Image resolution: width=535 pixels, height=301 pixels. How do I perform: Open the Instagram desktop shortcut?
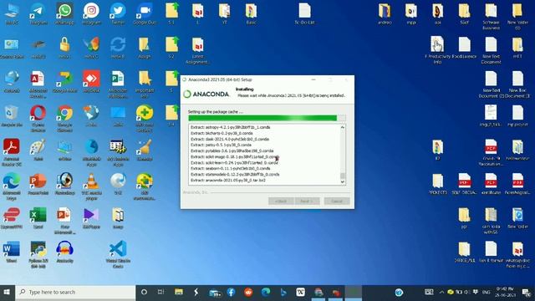(91, 13)
